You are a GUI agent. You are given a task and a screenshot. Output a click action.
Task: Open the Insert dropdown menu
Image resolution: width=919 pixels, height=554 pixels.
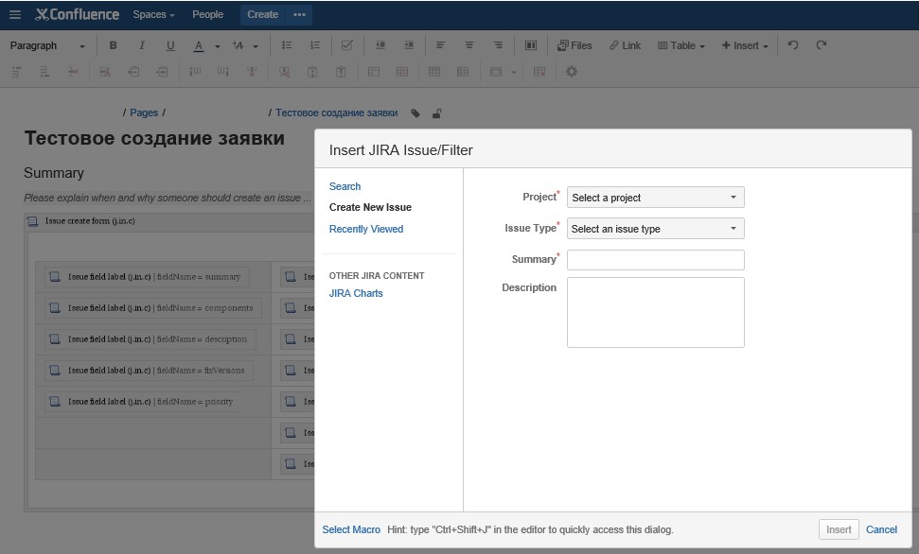point(744,45)
